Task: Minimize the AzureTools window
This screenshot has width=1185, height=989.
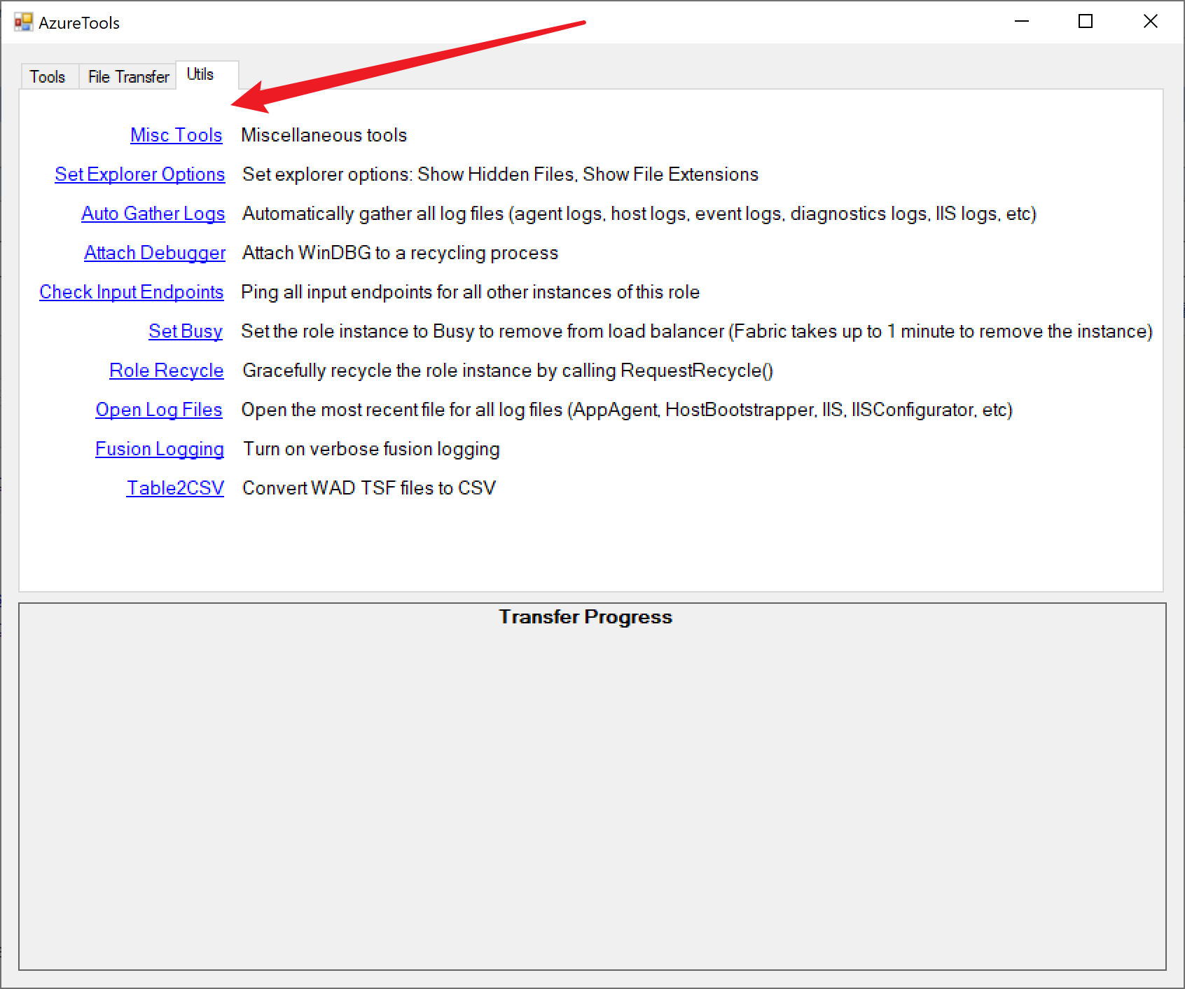Action: click(x=1022, y=22)
